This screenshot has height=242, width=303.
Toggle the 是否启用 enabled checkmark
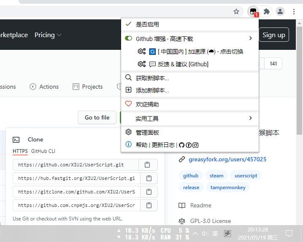pos(129,24)
